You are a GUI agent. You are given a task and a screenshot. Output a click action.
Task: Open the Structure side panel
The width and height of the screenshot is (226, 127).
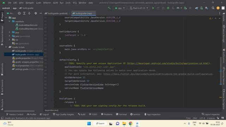(x=2, y=104)
